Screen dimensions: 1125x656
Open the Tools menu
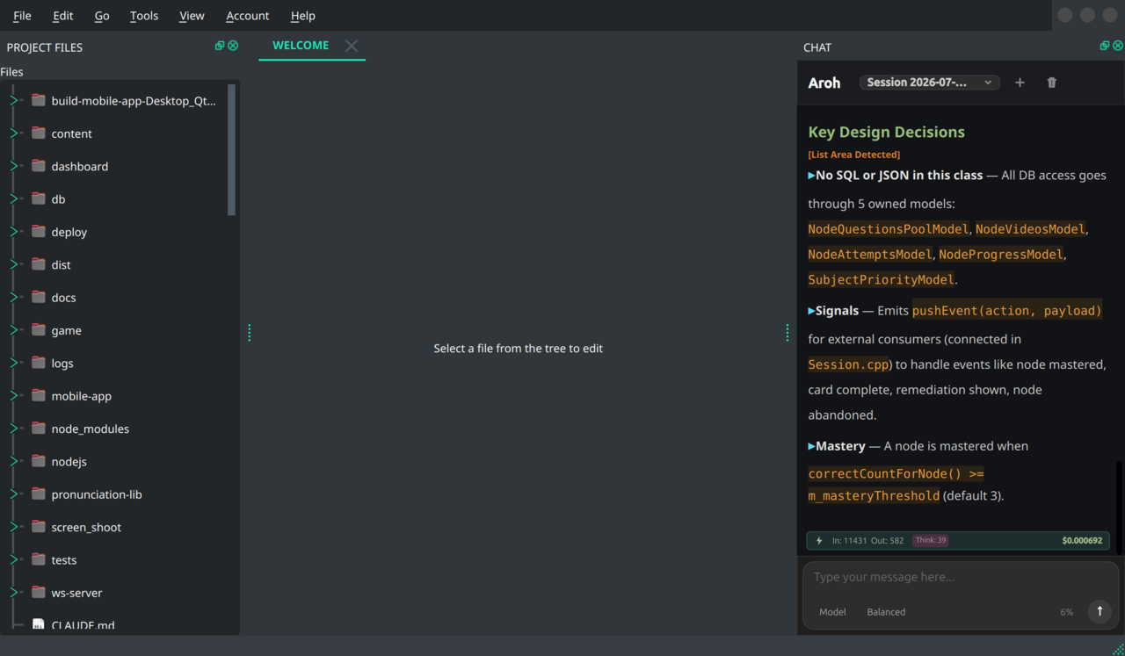[144, 16]
